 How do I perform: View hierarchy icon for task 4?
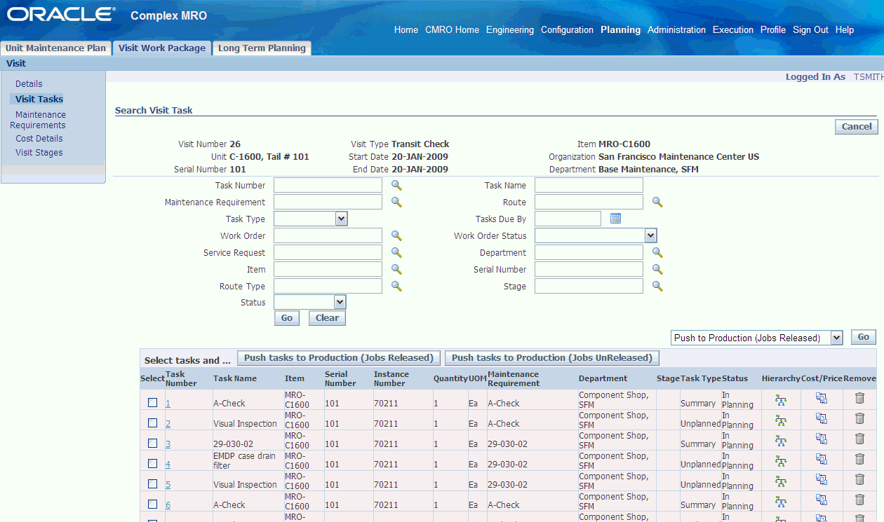click(781, 461)
